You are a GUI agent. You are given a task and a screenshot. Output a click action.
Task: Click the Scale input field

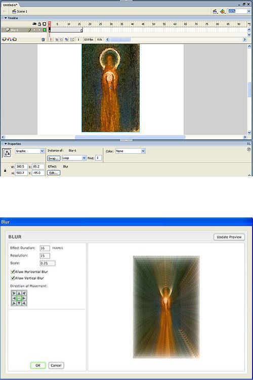(x=48, y=263)
